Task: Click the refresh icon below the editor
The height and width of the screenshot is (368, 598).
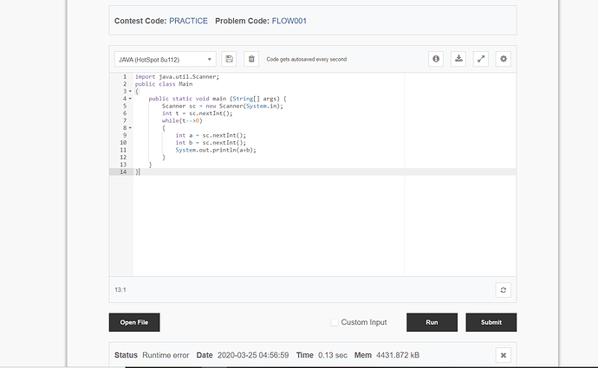Action: pos(504,290)
